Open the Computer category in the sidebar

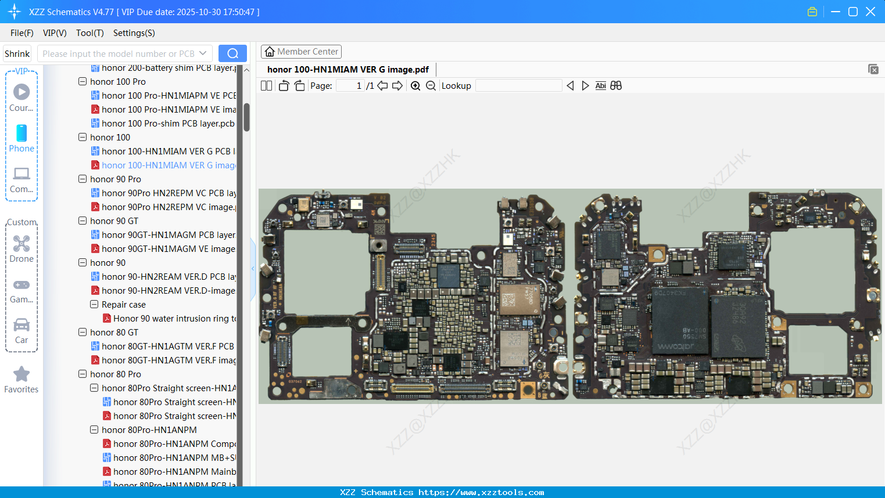22,179
